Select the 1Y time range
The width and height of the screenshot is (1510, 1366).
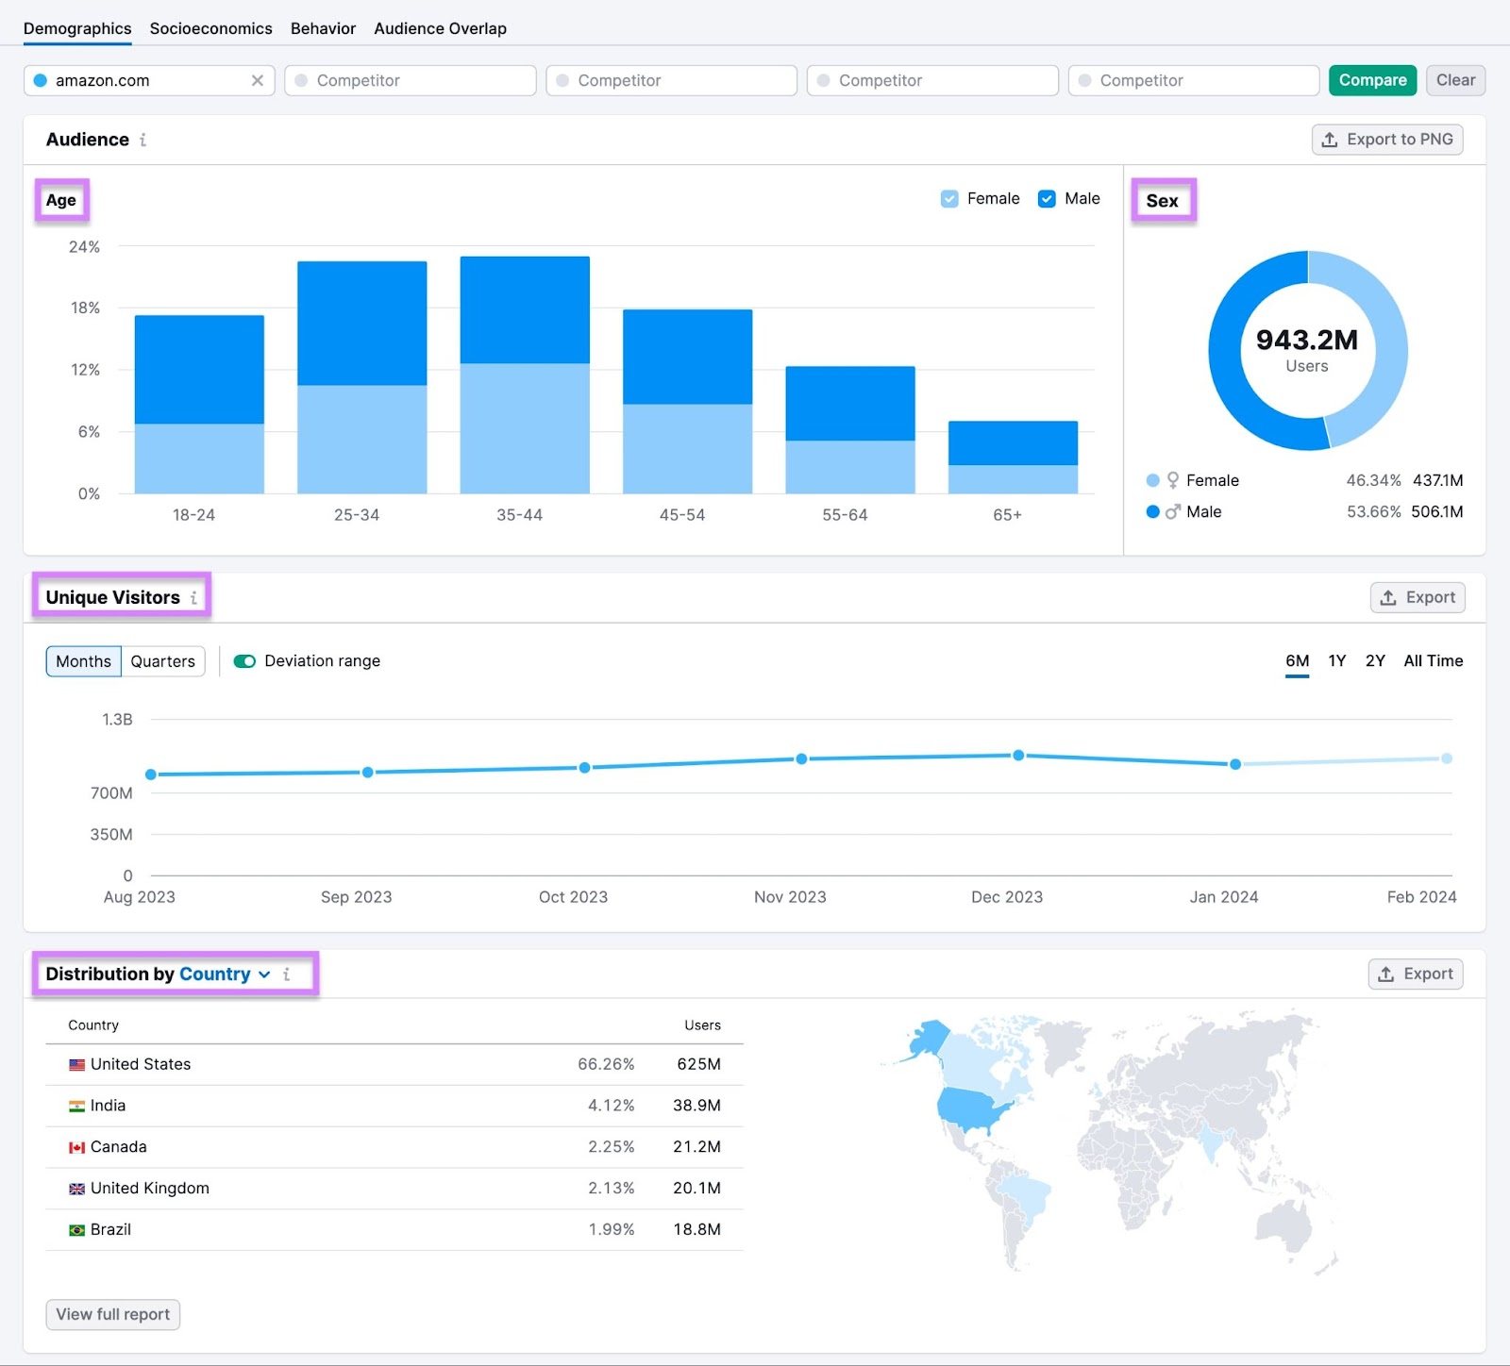click(x=1336, y=661)
